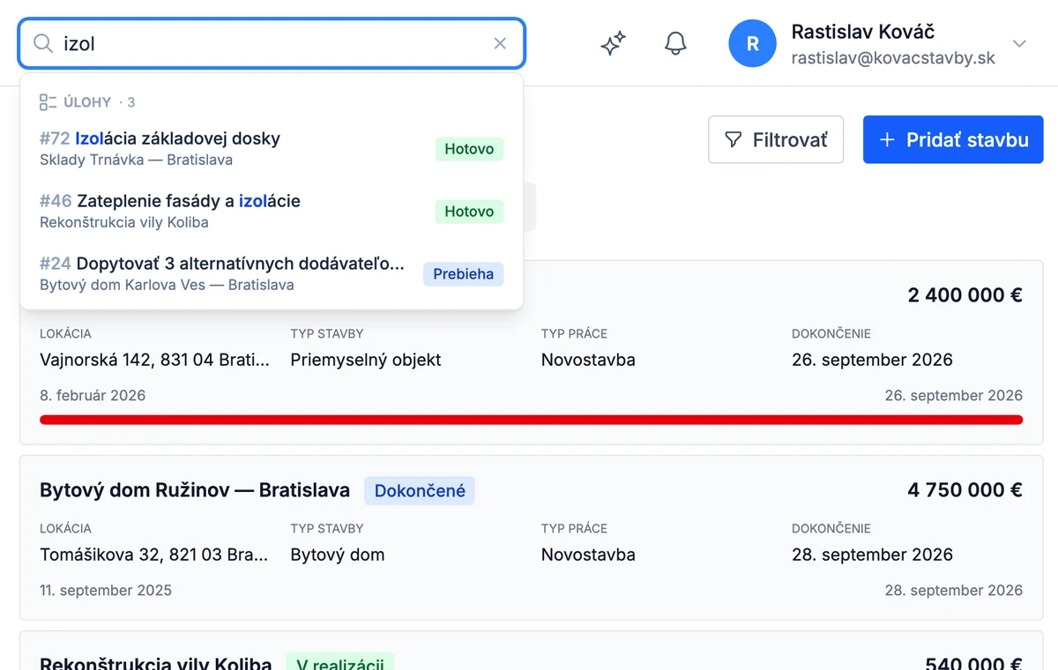The height and width of the screenshot is (670, 1058).
Task: Open the AI sparkle assistant icon
Action: point(613,43)
